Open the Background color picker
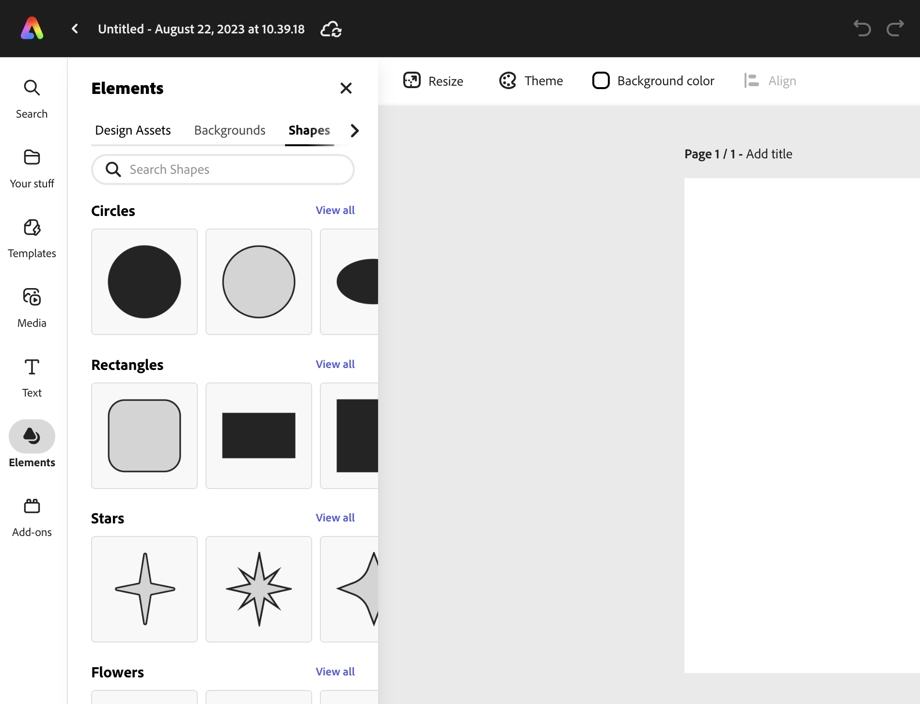Screen dimensions: 920x704 pyautogui.click(x=652, y=80)
